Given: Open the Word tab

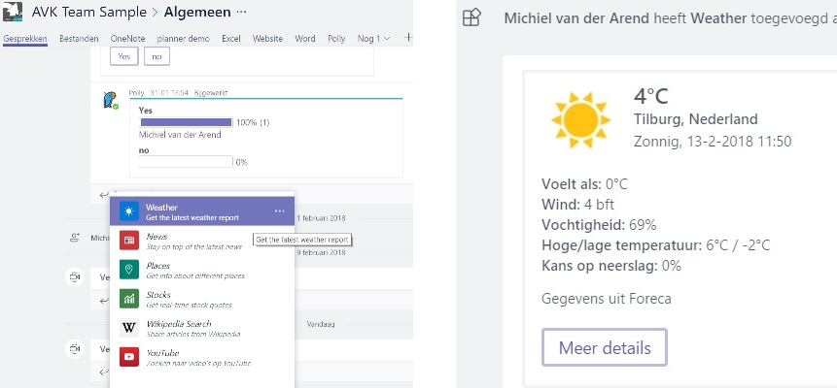Looking at the screenshot, I should click(305, 39).
